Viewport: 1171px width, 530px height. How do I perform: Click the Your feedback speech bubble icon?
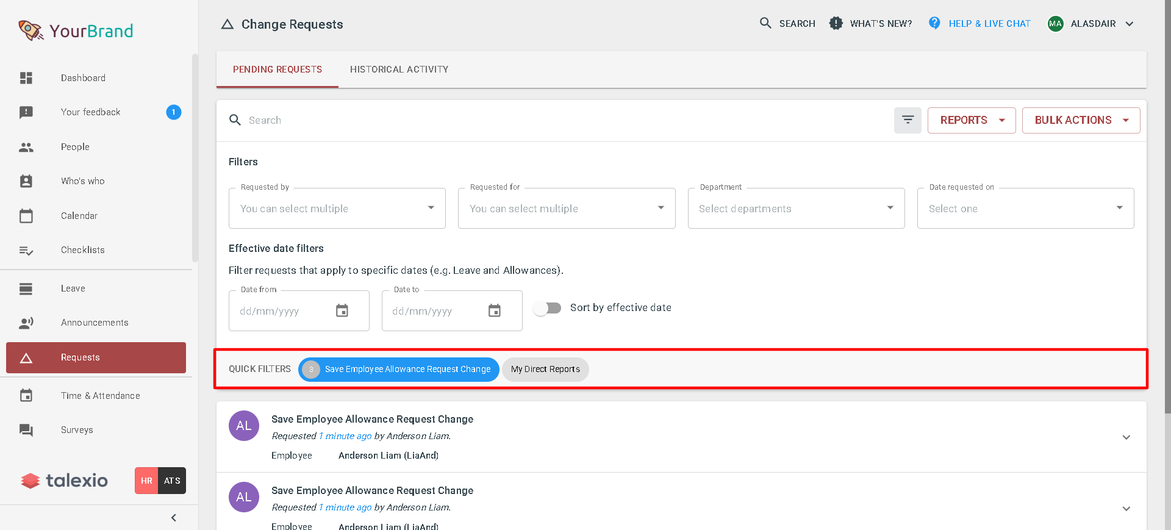[x=26, y=112]
